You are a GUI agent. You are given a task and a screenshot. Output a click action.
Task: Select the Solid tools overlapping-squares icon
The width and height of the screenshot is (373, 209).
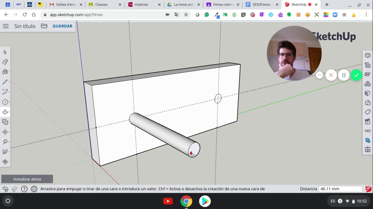point(5,122)
